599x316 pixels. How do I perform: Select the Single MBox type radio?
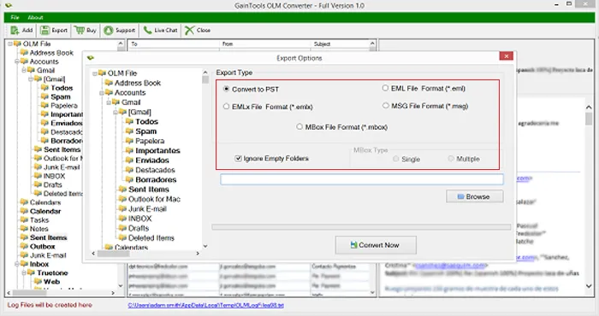[x=395, y=159]
